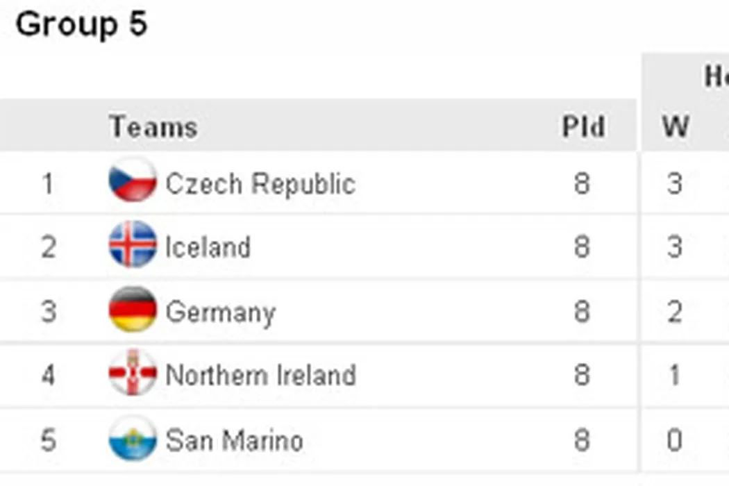This screenshot has height=486, width=729.
Task: Click the San Marino flag icon
Action: (x=133, y=438)
